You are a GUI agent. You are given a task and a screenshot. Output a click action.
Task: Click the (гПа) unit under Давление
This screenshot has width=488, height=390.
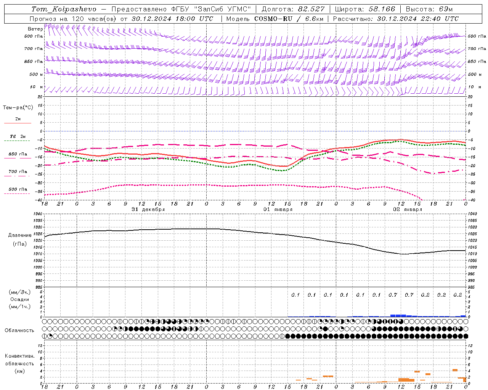[20, 244]
